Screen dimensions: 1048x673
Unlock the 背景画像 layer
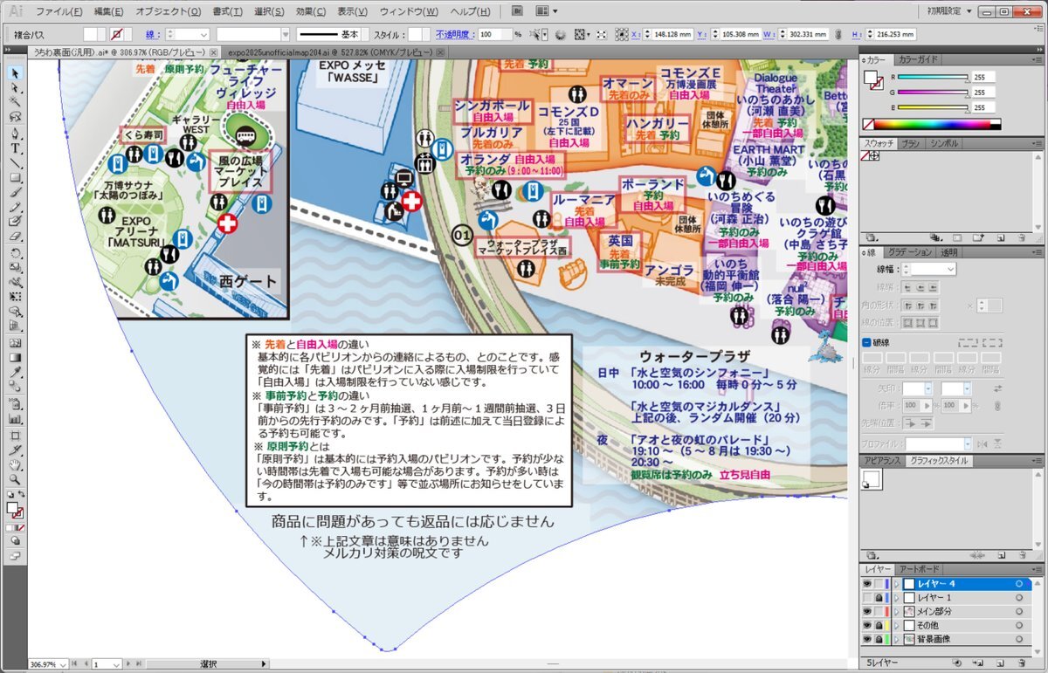(879, 640)
